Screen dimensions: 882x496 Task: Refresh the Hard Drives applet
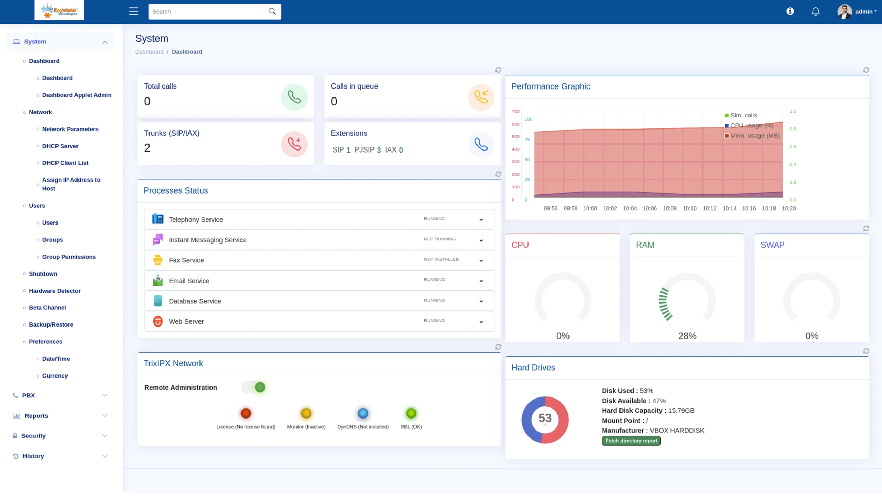(866, 351)
